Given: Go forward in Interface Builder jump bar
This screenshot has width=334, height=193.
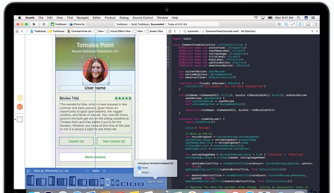Looking at the screenshot, I should tap(27, 31).
